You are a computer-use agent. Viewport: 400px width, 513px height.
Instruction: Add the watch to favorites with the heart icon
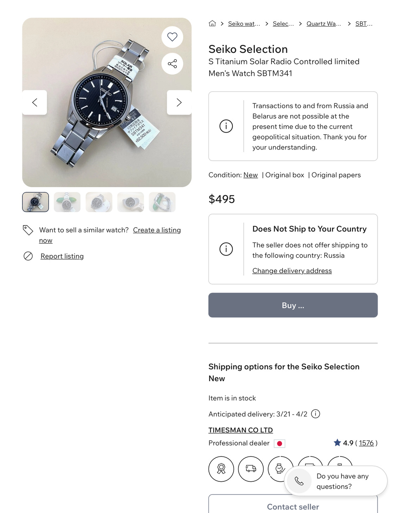tap(172, 37)
